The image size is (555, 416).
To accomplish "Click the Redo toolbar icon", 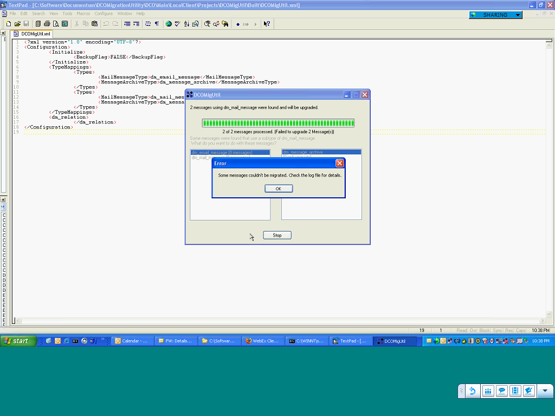I will [x=115, y=24].
